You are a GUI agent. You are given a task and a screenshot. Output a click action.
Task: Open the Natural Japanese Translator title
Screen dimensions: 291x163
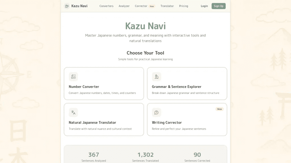92,123
